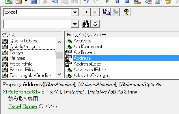The image size is (179, 114).
Task: Click the Find binoculars icon in the top toolbar
Action: (74, 1)
